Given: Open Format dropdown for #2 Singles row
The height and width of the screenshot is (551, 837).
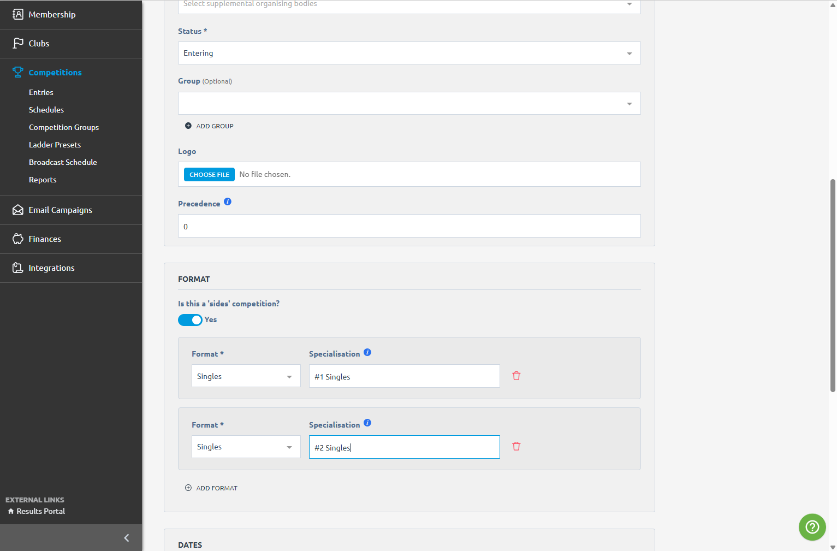Looking at the screenshot, I should (x=246, y=447).
